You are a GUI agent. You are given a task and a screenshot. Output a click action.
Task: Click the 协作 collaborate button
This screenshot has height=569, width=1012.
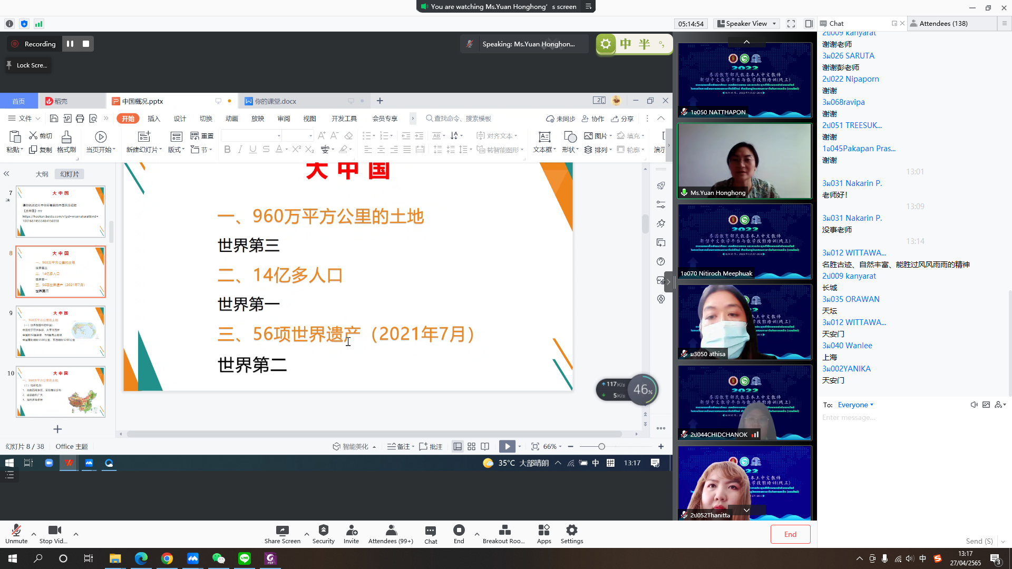[593, 119]
